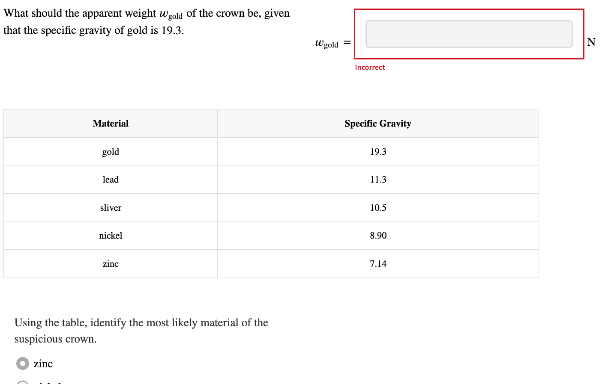Click the value 7.14 for zinc
The image size is (605, 384).
(377, 264)
